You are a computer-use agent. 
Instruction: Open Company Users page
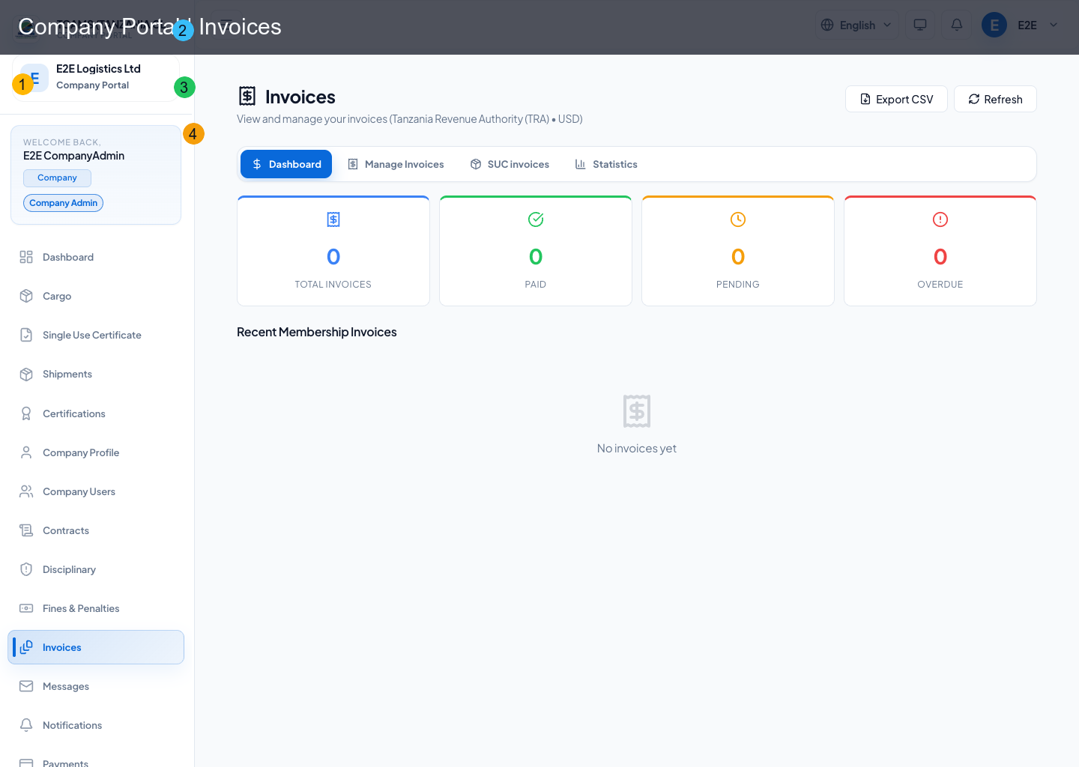pos(96,491)
